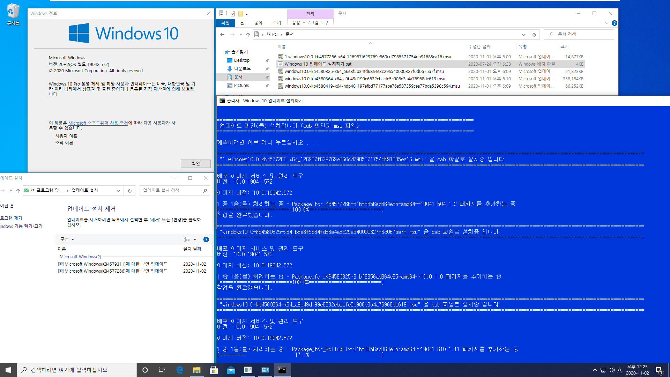
Task: Open 구성 dropdown in 업데이트 설치 window
Action: coord(67,239)
